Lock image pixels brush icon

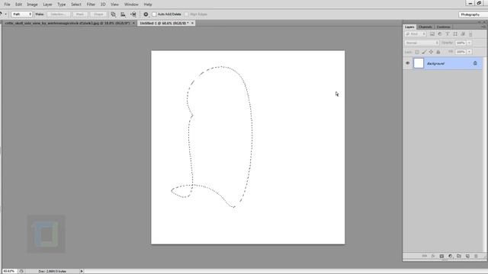(424, 52)
